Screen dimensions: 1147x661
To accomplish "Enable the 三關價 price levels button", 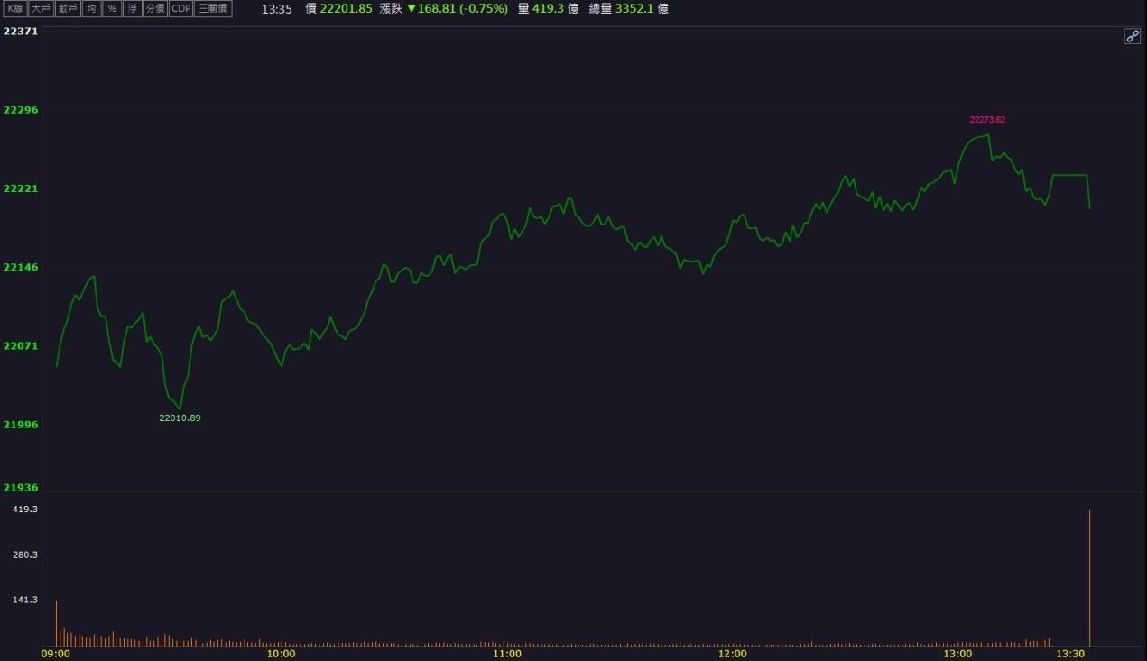I will click(213, 8).
